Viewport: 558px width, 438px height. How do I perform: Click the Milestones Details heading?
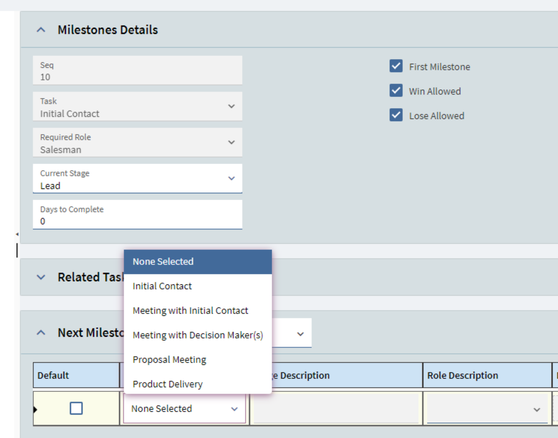tap(108, 30)
